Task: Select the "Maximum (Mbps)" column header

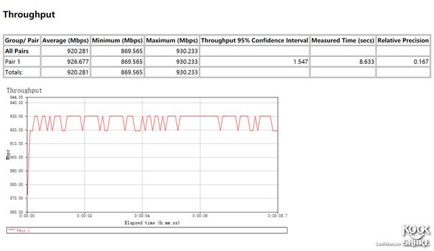Action: coord(172,41)
